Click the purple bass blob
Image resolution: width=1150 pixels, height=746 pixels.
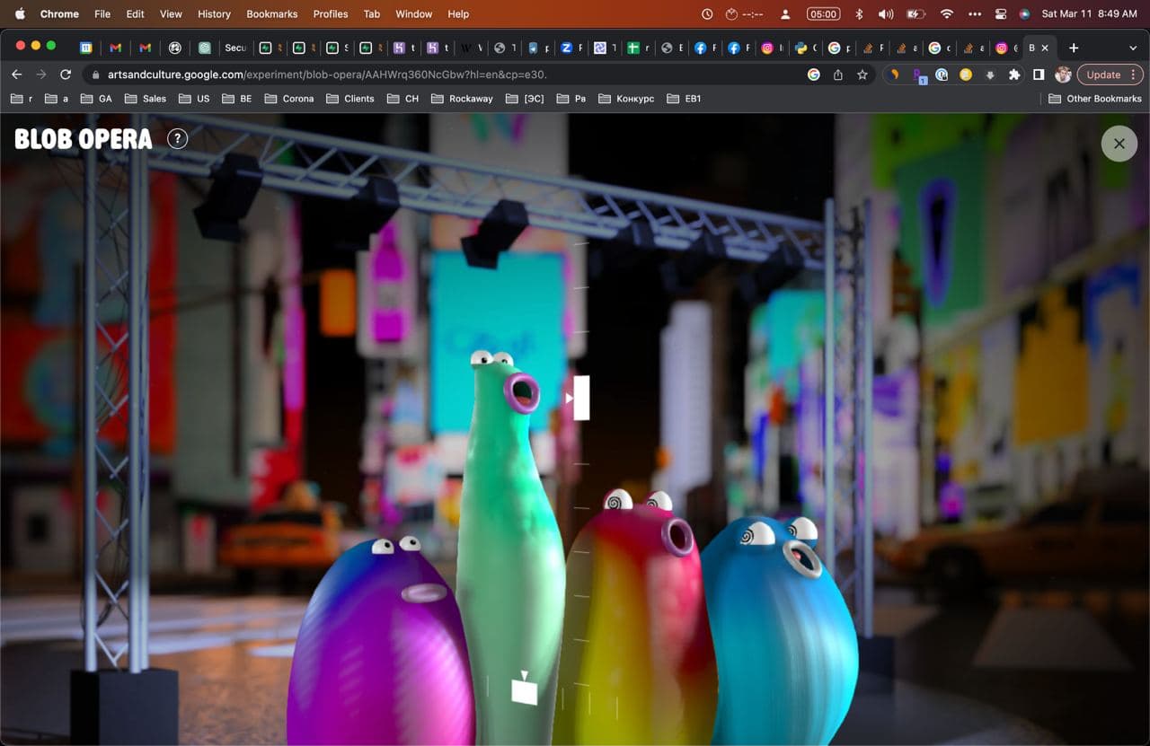[379, 642]
